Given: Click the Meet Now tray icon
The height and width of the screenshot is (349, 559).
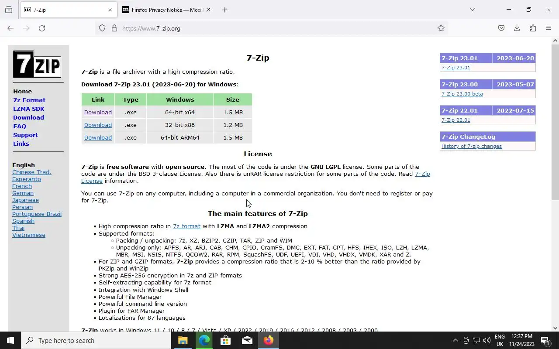Looking at the screenshot, I should 466,340.
